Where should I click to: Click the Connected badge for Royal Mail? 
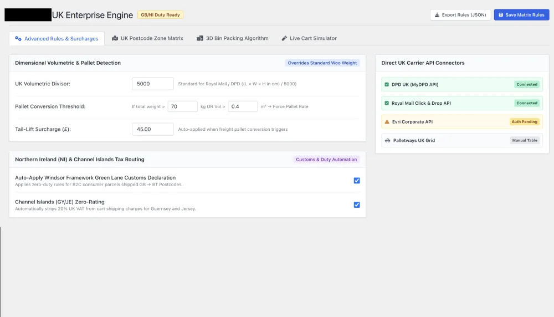[527, 103]
